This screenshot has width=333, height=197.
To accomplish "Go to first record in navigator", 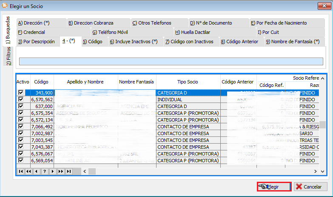I will (20, 171).
